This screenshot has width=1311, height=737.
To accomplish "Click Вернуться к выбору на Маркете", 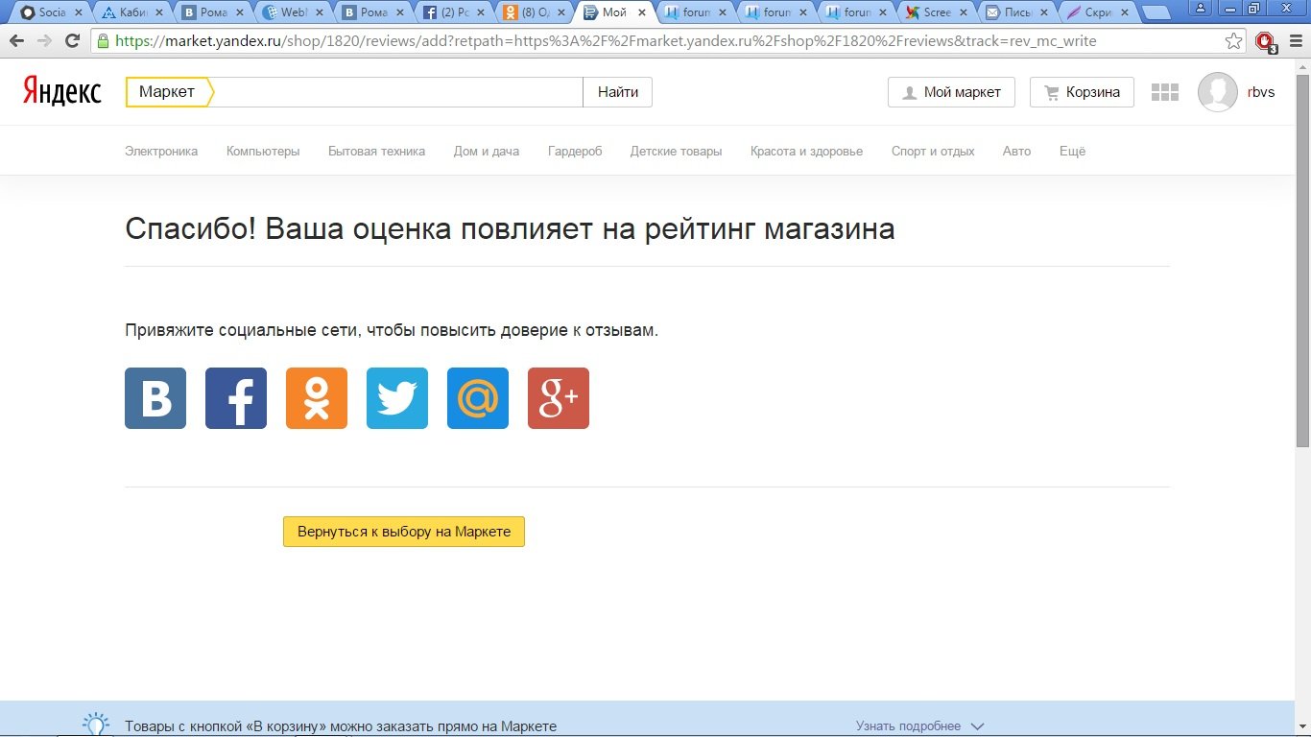I will 404,531.
